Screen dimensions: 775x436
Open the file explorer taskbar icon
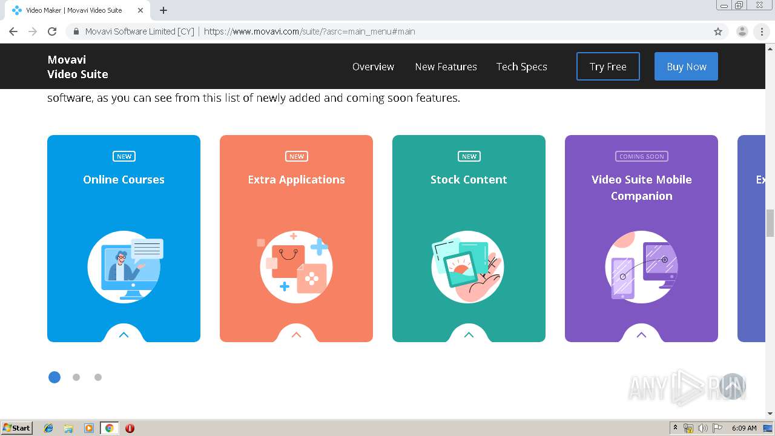pos(68,428)
